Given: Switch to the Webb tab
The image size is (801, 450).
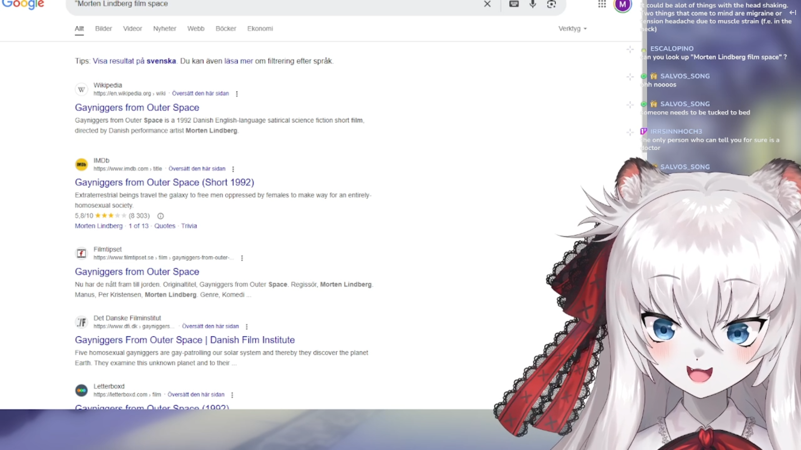Looking at the screenshot, I should click(196, 28).
